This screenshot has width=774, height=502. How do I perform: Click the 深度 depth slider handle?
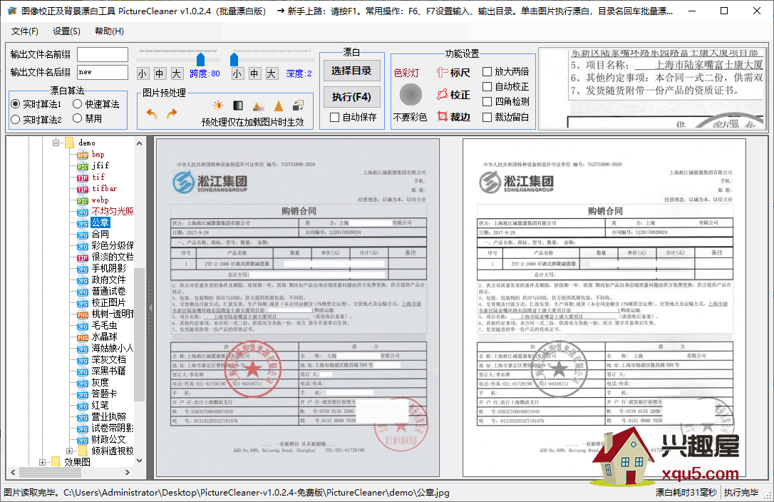tap(234, 59)
